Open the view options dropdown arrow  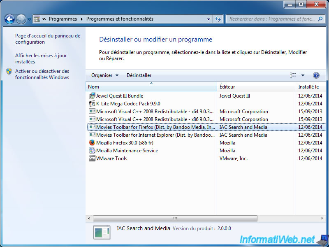click(303, 75)
